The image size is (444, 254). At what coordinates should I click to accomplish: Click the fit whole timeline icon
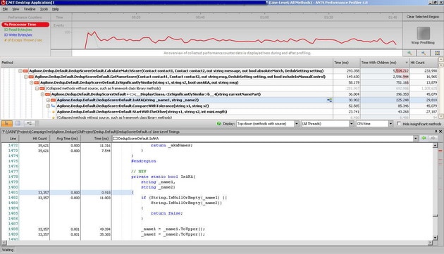pos(437,53)
